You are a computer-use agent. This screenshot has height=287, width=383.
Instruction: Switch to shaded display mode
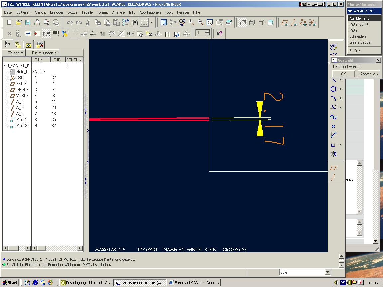pyautogui.click(x=271, y=23)
